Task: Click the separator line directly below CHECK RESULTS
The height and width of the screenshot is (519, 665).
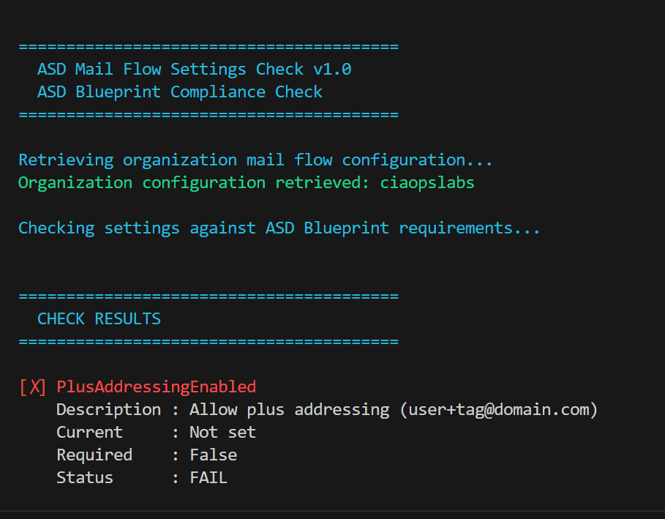Action: click(x=208, y=342)
